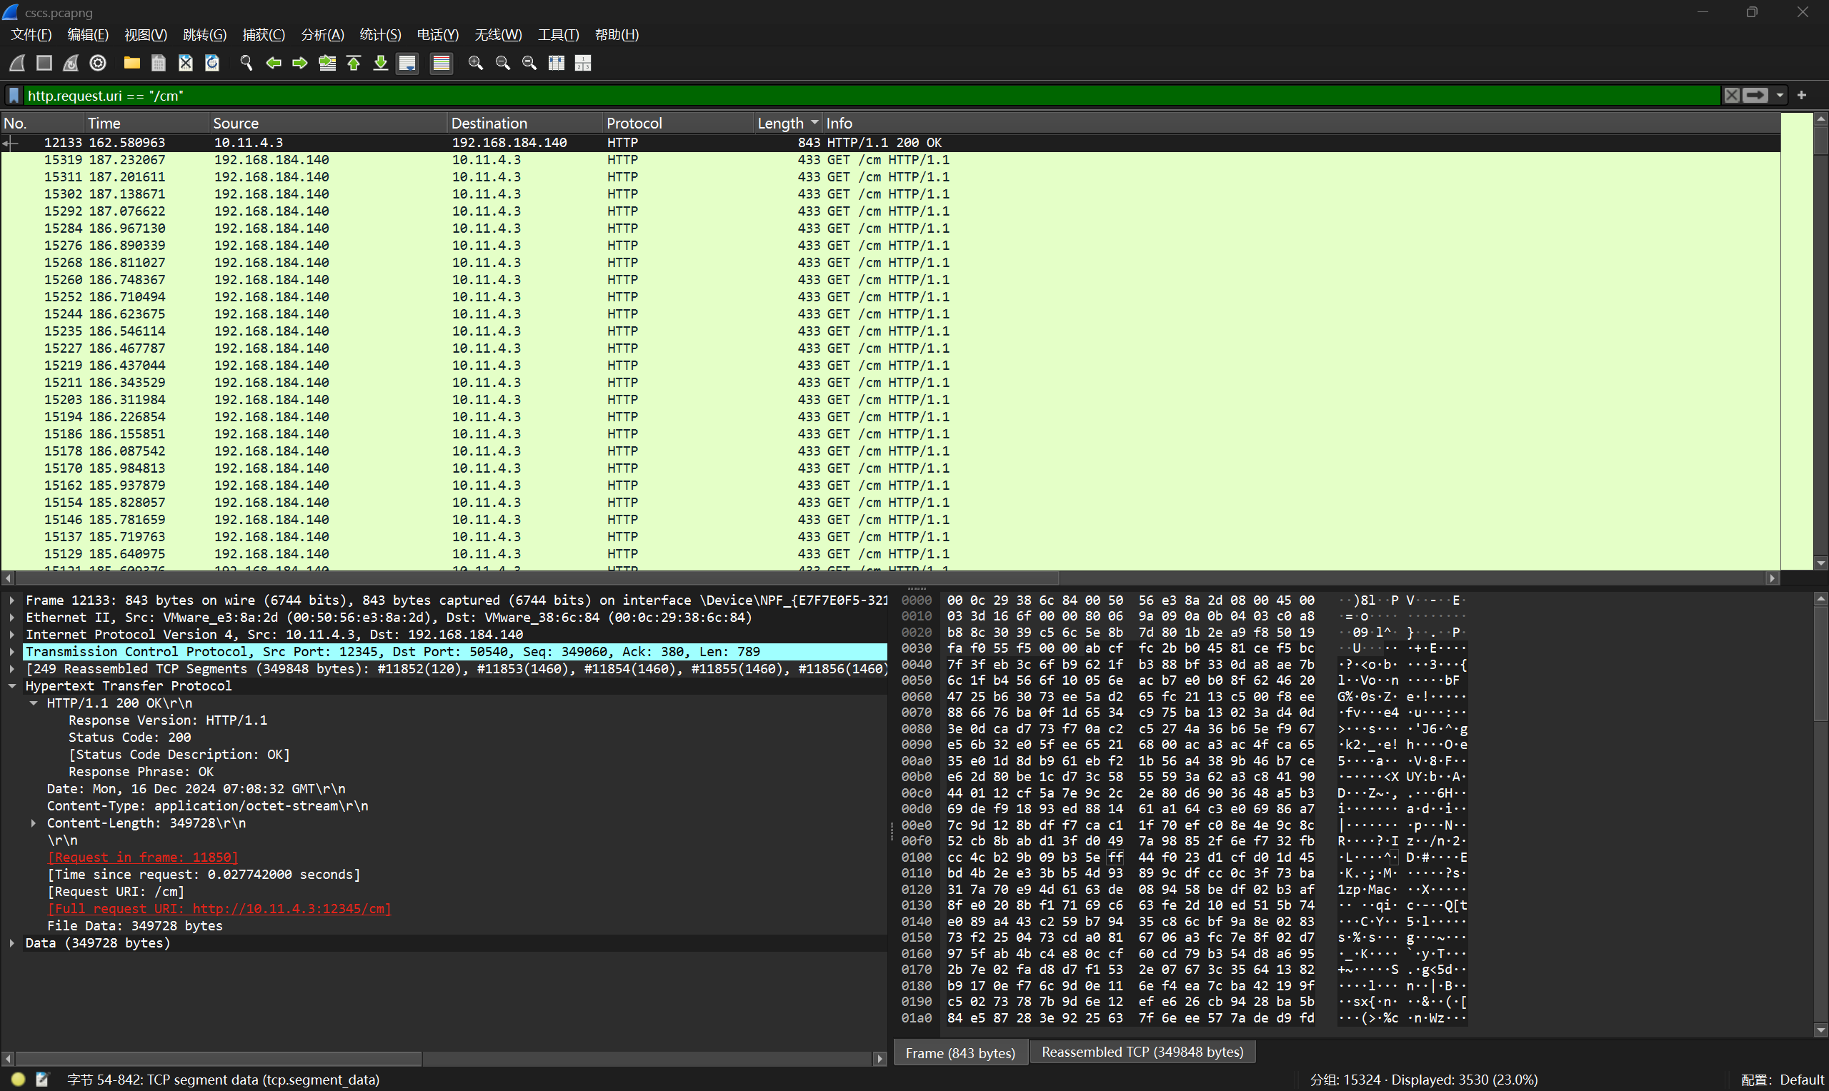1829x1091 pixels.
Task: Switch to Reassembled TCP (349848 bytes) tab
Action: tap(1142, 1052)
